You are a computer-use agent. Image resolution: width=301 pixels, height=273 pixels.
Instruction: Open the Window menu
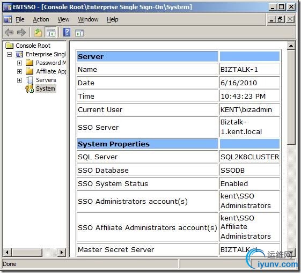coord(88,19)
